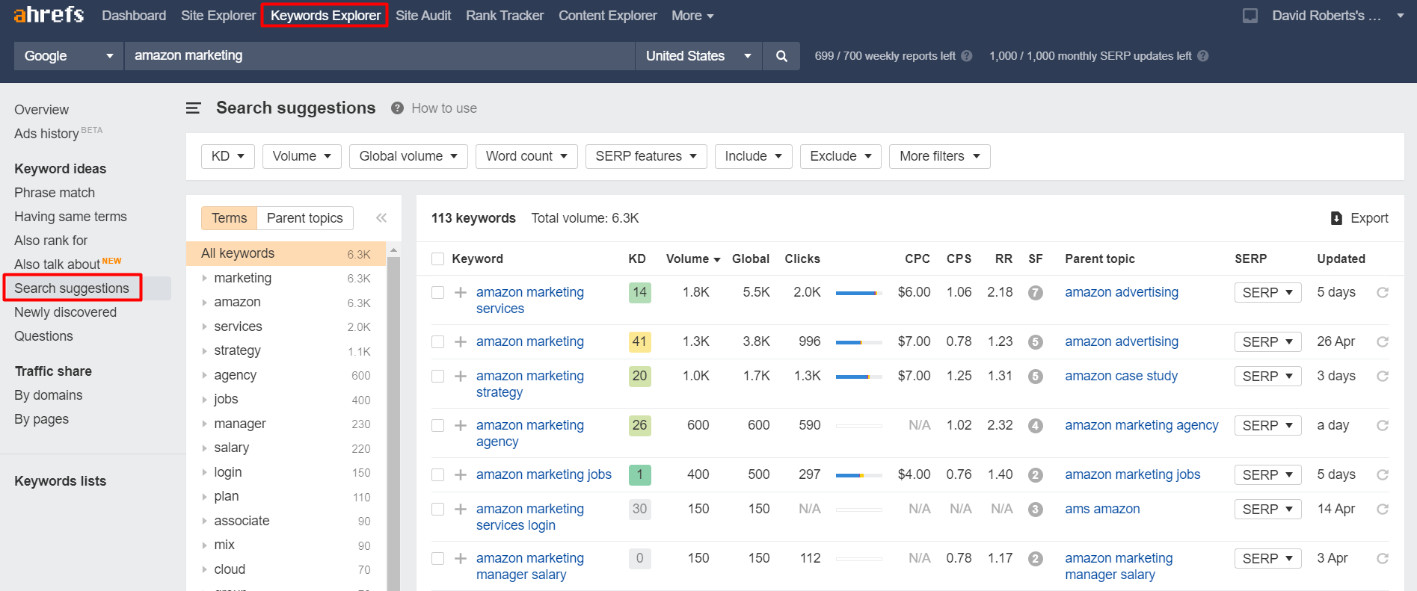The image size is (1417, 591).
Task: Open Site Explorer in top navigation
Action: 218,16
